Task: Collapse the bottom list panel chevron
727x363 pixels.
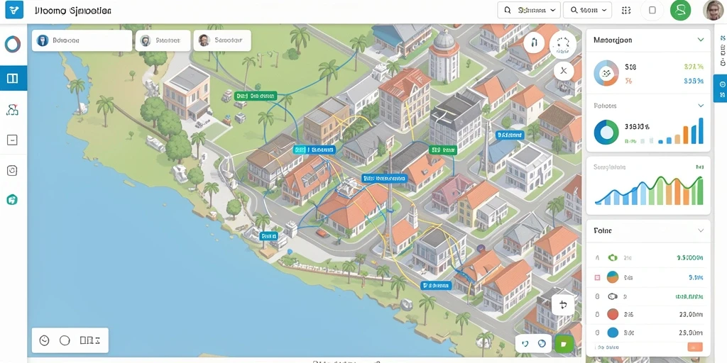Action: tap(701, 230)
